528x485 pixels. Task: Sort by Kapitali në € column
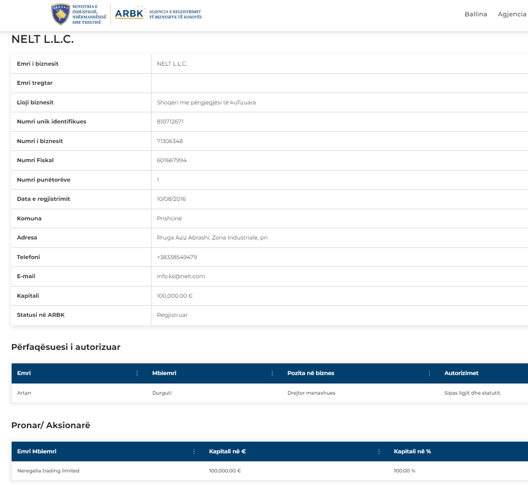click(x=227, y=451)
